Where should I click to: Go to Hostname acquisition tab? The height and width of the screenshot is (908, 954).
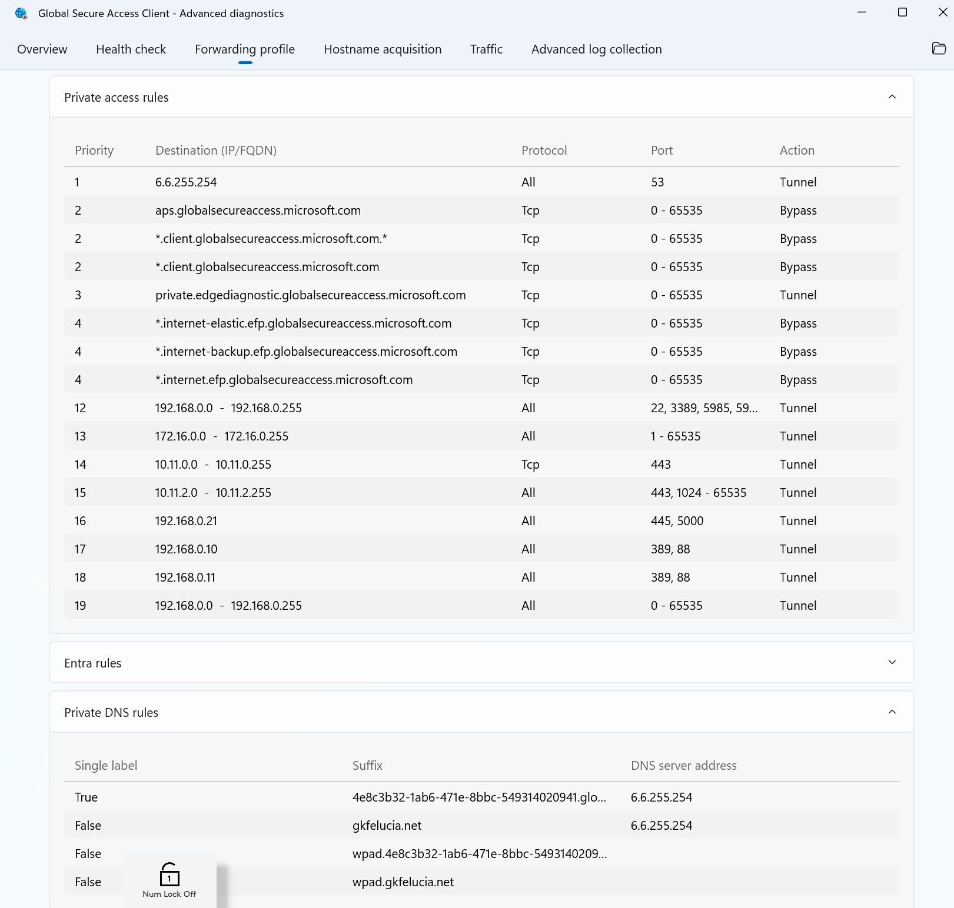(383, 49)
